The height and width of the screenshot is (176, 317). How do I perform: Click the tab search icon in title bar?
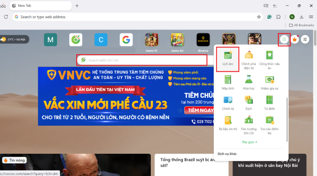coord(266,6)
